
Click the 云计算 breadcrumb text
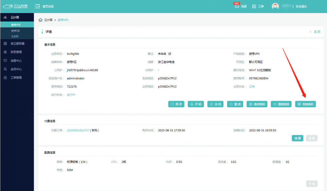click(x=48, y=20)
